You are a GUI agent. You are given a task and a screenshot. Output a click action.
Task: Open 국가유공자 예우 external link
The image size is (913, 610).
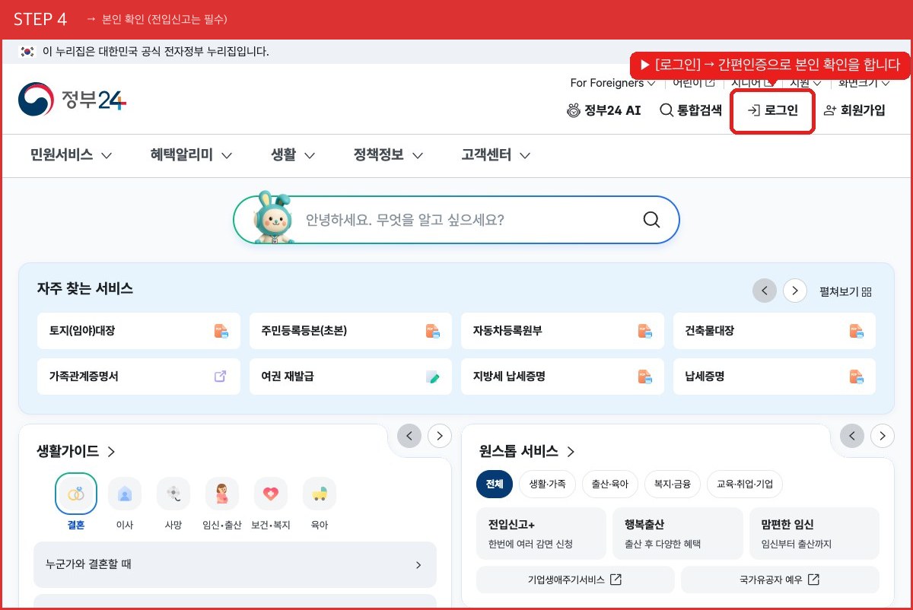tap(780, 580)
